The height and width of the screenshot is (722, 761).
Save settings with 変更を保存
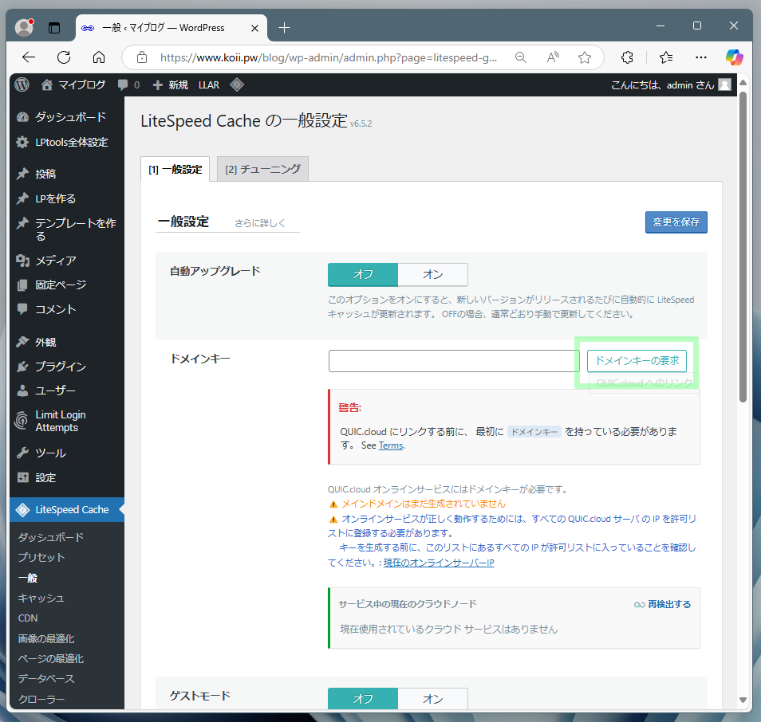676,222
